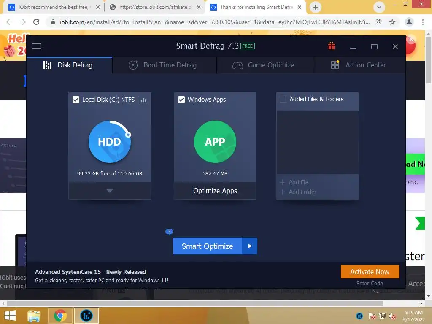Click the taskbar clock 5:19 AM

pos(413,313)
